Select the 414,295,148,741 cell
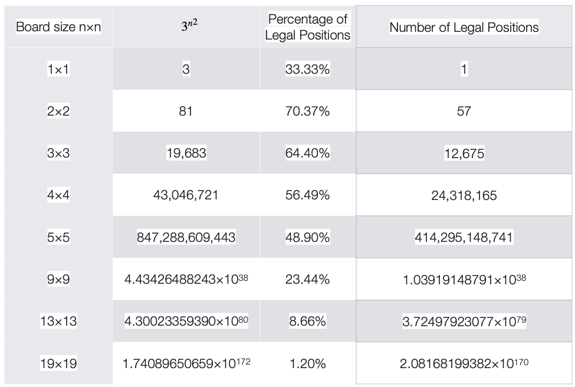This screenshot has width=575, height=387. click(x=464, y=237)
